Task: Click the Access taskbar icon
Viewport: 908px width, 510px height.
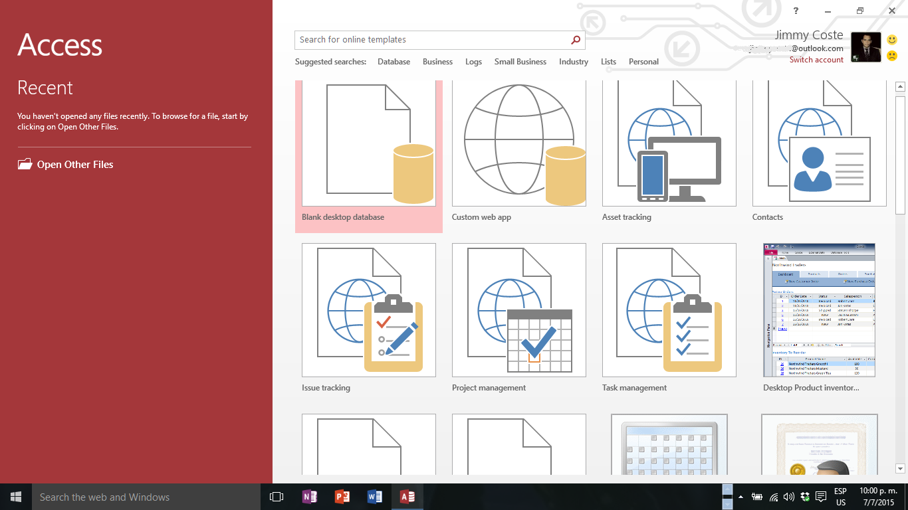Action: coord(407,497)
